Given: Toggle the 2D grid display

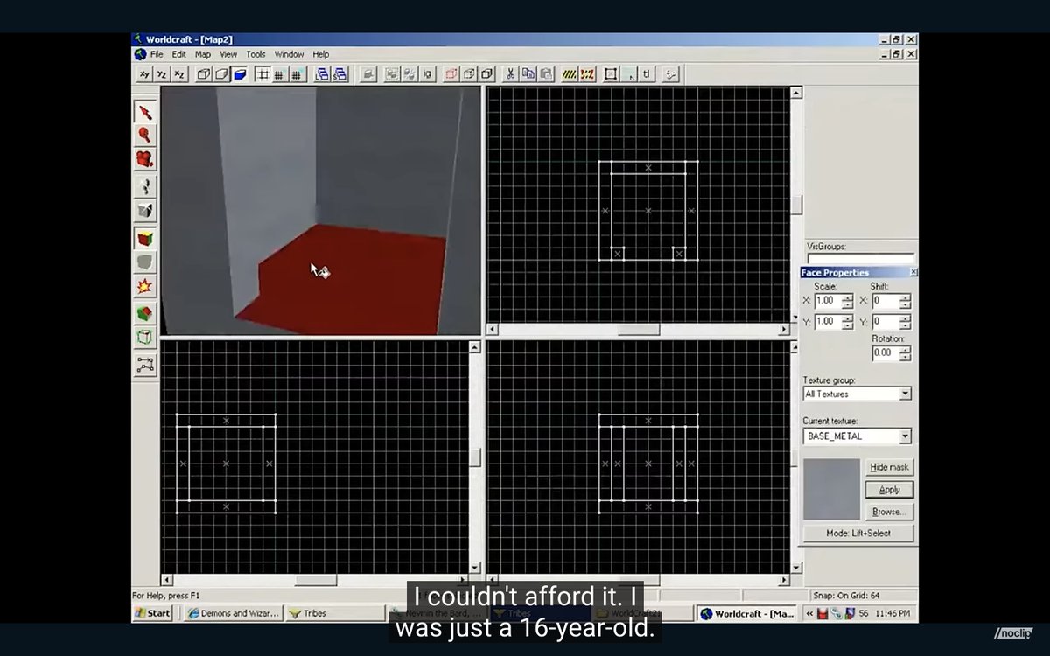Looking at the screenshot, I should (x=262, y=74).
